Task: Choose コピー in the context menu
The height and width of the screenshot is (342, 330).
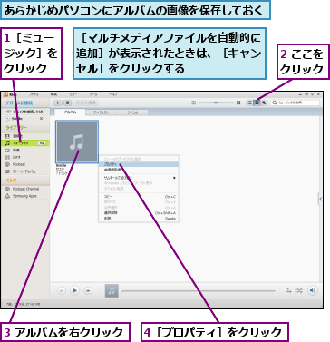Action: click(x=139, y=197)
